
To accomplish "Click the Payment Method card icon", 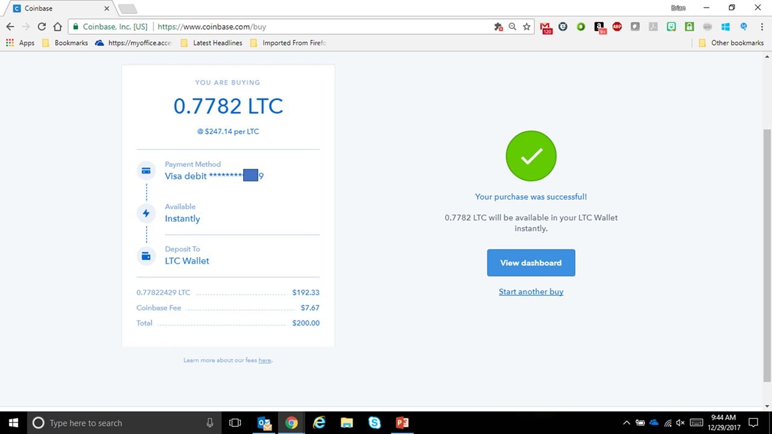I will (146, 171).
